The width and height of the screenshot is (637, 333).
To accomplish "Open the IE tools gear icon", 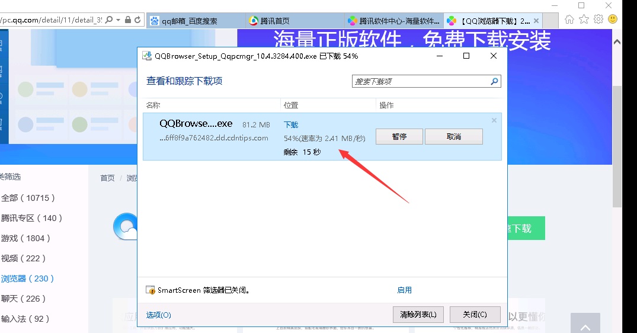I will (598, 20).
